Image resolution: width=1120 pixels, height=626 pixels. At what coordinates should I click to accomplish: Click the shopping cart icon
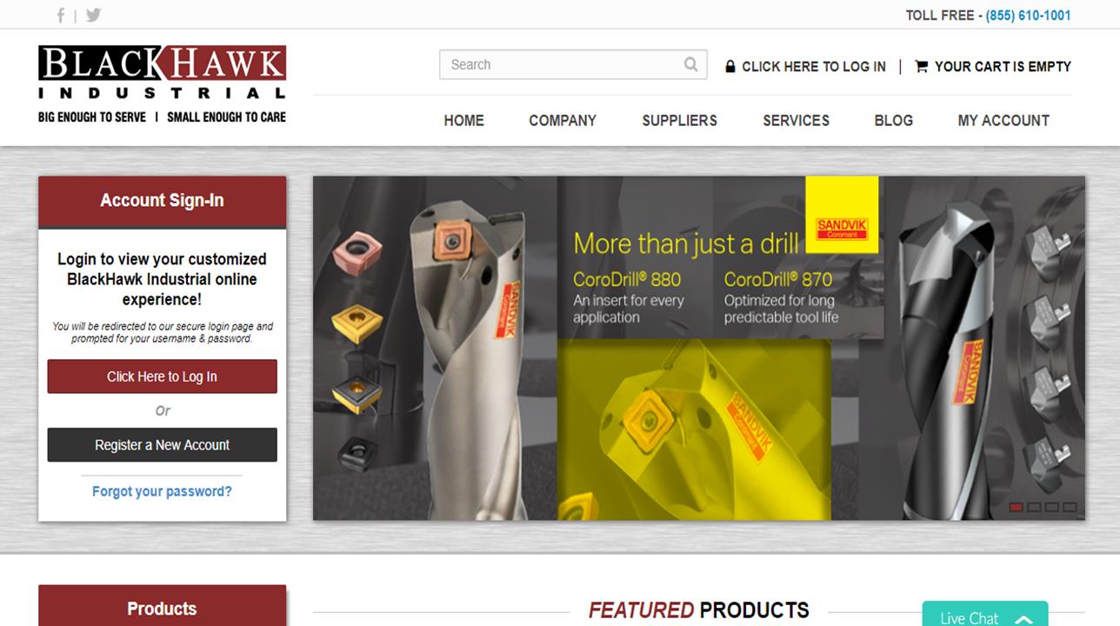tap(921, 66)
